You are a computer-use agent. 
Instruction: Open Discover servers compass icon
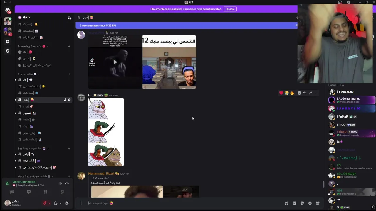(7, 51)
